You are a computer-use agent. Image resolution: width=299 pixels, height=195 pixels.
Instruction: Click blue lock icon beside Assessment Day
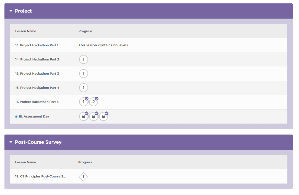pyautogui.click(x=17, y=116)
